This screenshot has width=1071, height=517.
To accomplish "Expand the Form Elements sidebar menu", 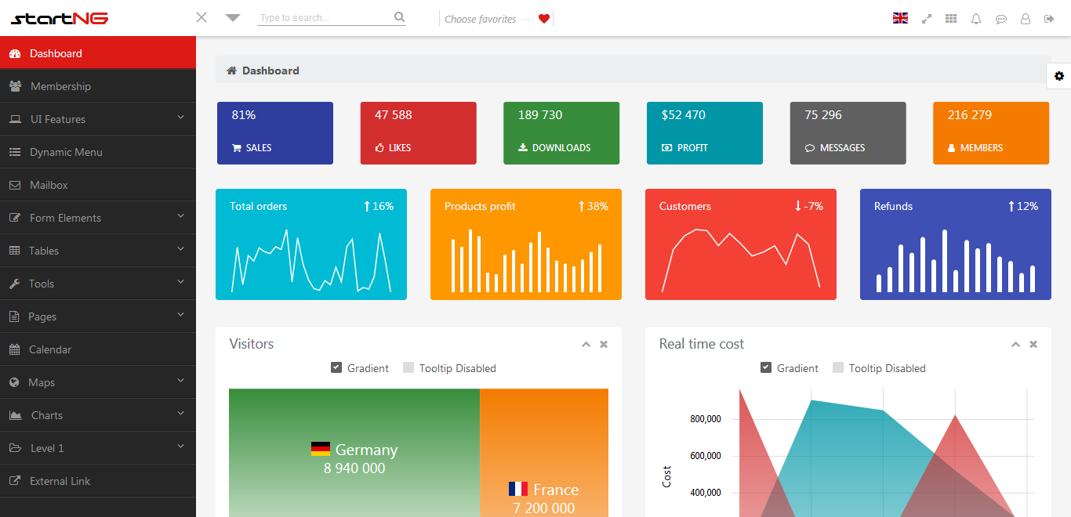I will click(97, 218).
